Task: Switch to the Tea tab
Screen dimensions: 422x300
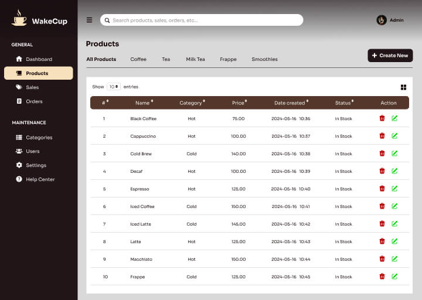Action: pos(166,59)
